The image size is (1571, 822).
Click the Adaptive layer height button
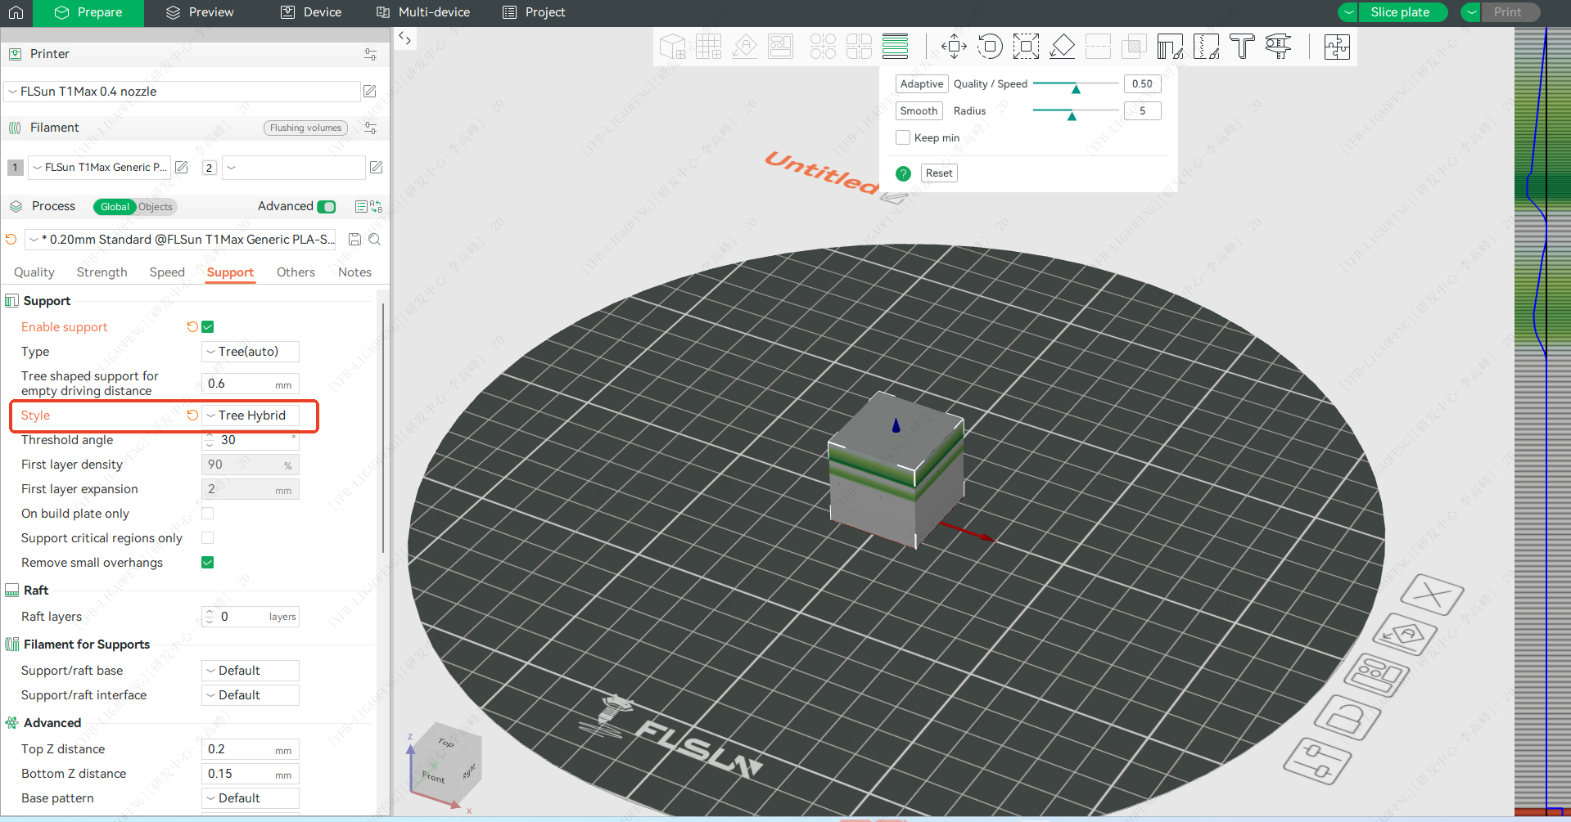pos(922,83)
